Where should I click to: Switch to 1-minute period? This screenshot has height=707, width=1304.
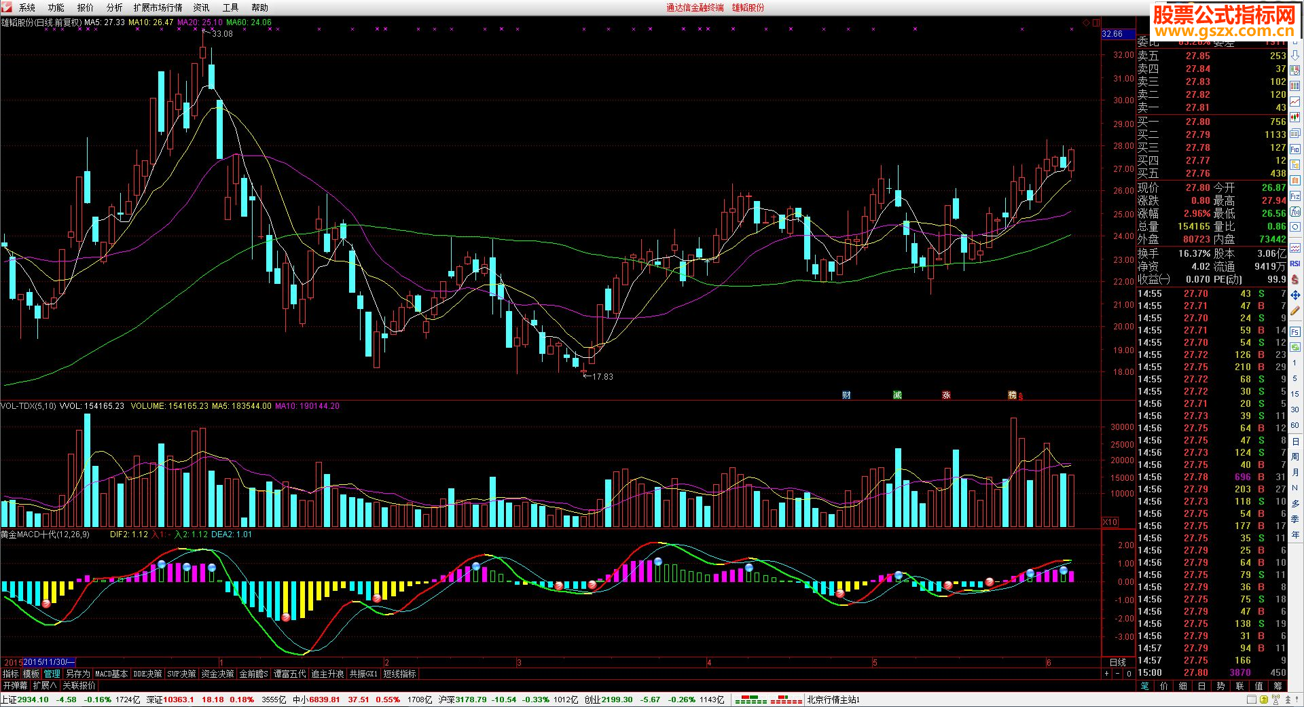1295,363
